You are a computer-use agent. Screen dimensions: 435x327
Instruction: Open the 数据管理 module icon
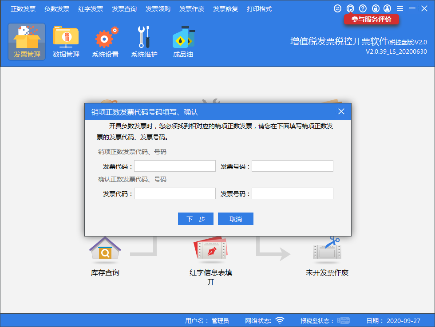point(66,42)
